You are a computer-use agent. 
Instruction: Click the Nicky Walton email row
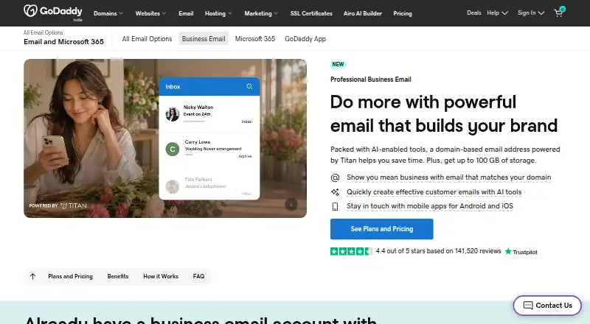click(209, 114)
